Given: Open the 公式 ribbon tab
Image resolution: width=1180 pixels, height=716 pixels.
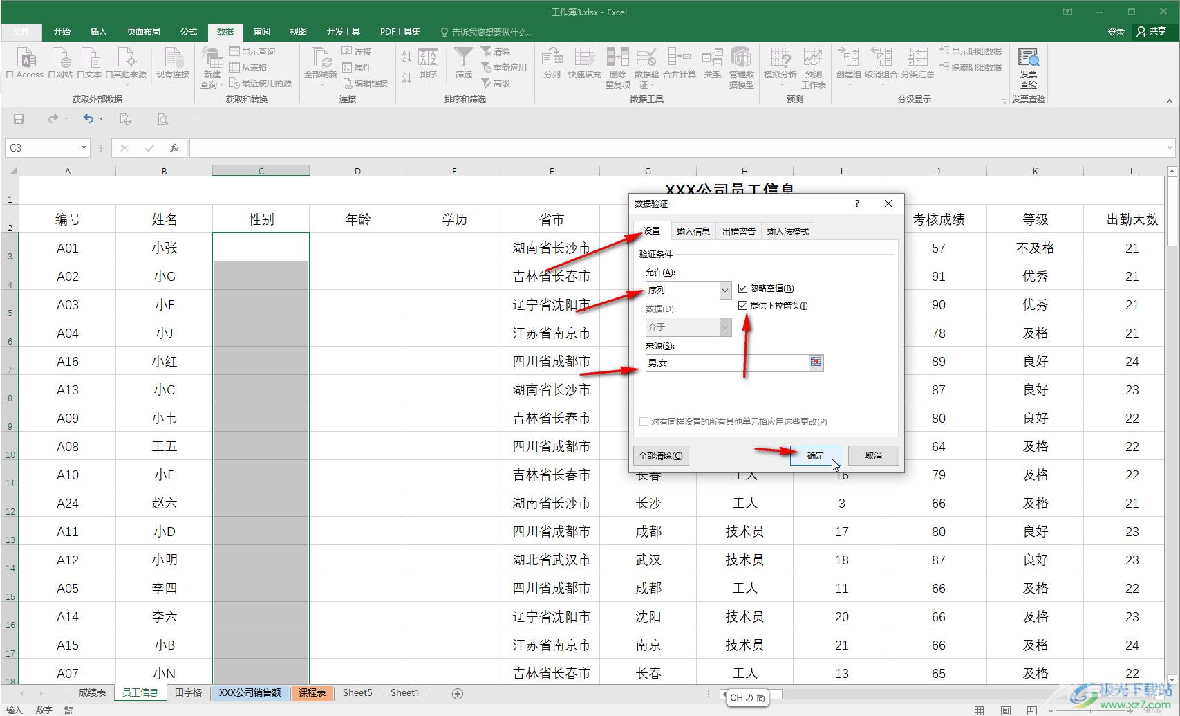Looking at the screenshot, I should pyautogui.click(x=189, y=32).
